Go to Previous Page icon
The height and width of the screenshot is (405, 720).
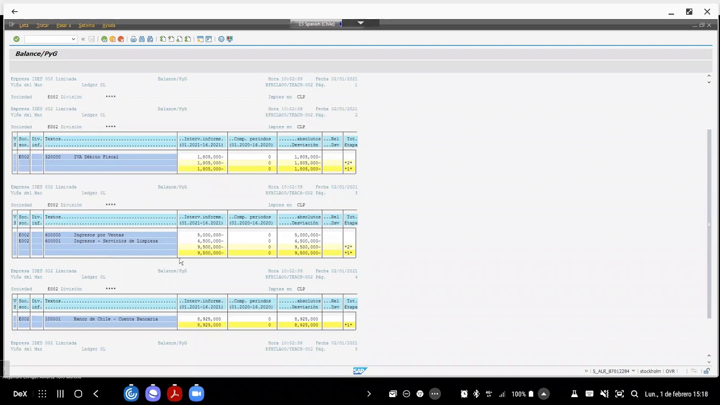click(x=171, y=39)
